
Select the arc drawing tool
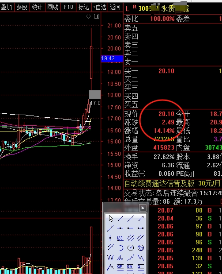pyautogui.click(x=121, y=248)
